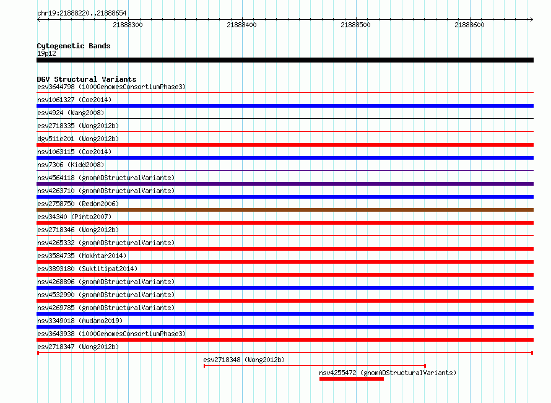
Task: Click the brown bar of esv2758750
Action: click(x=285, y=210)
